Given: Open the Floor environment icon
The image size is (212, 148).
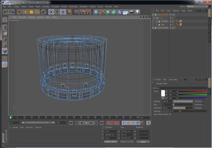Looking at the screenshot, I should [126, 12].
